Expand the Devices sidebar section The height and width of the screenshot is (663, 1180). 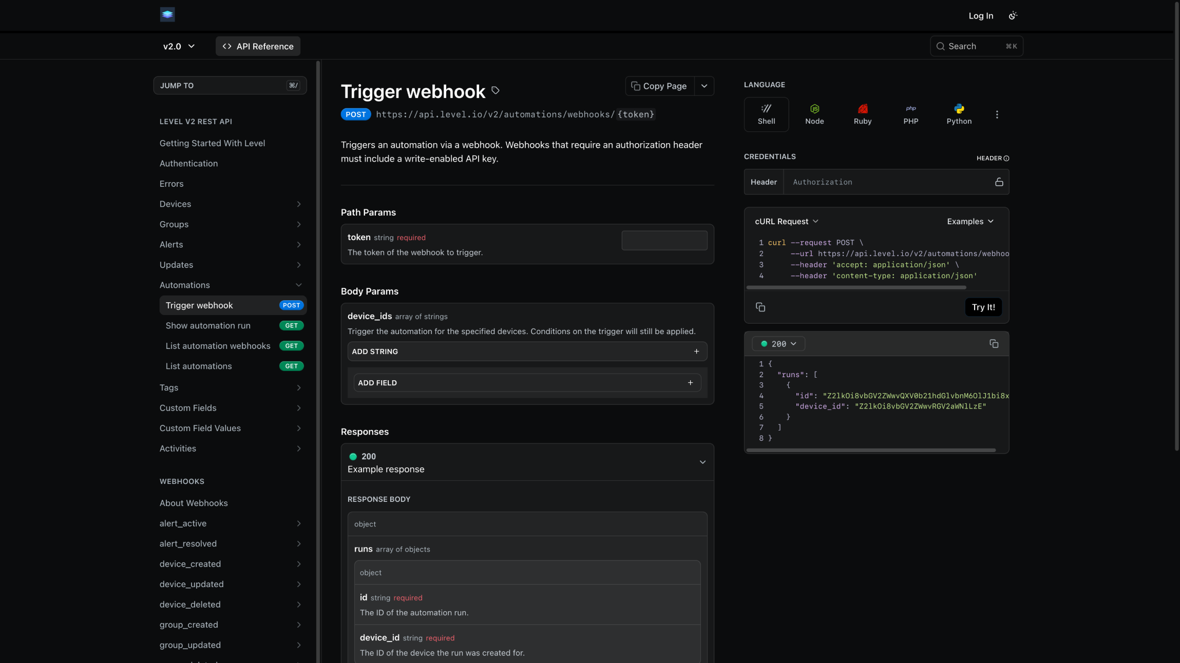(299, 204)
